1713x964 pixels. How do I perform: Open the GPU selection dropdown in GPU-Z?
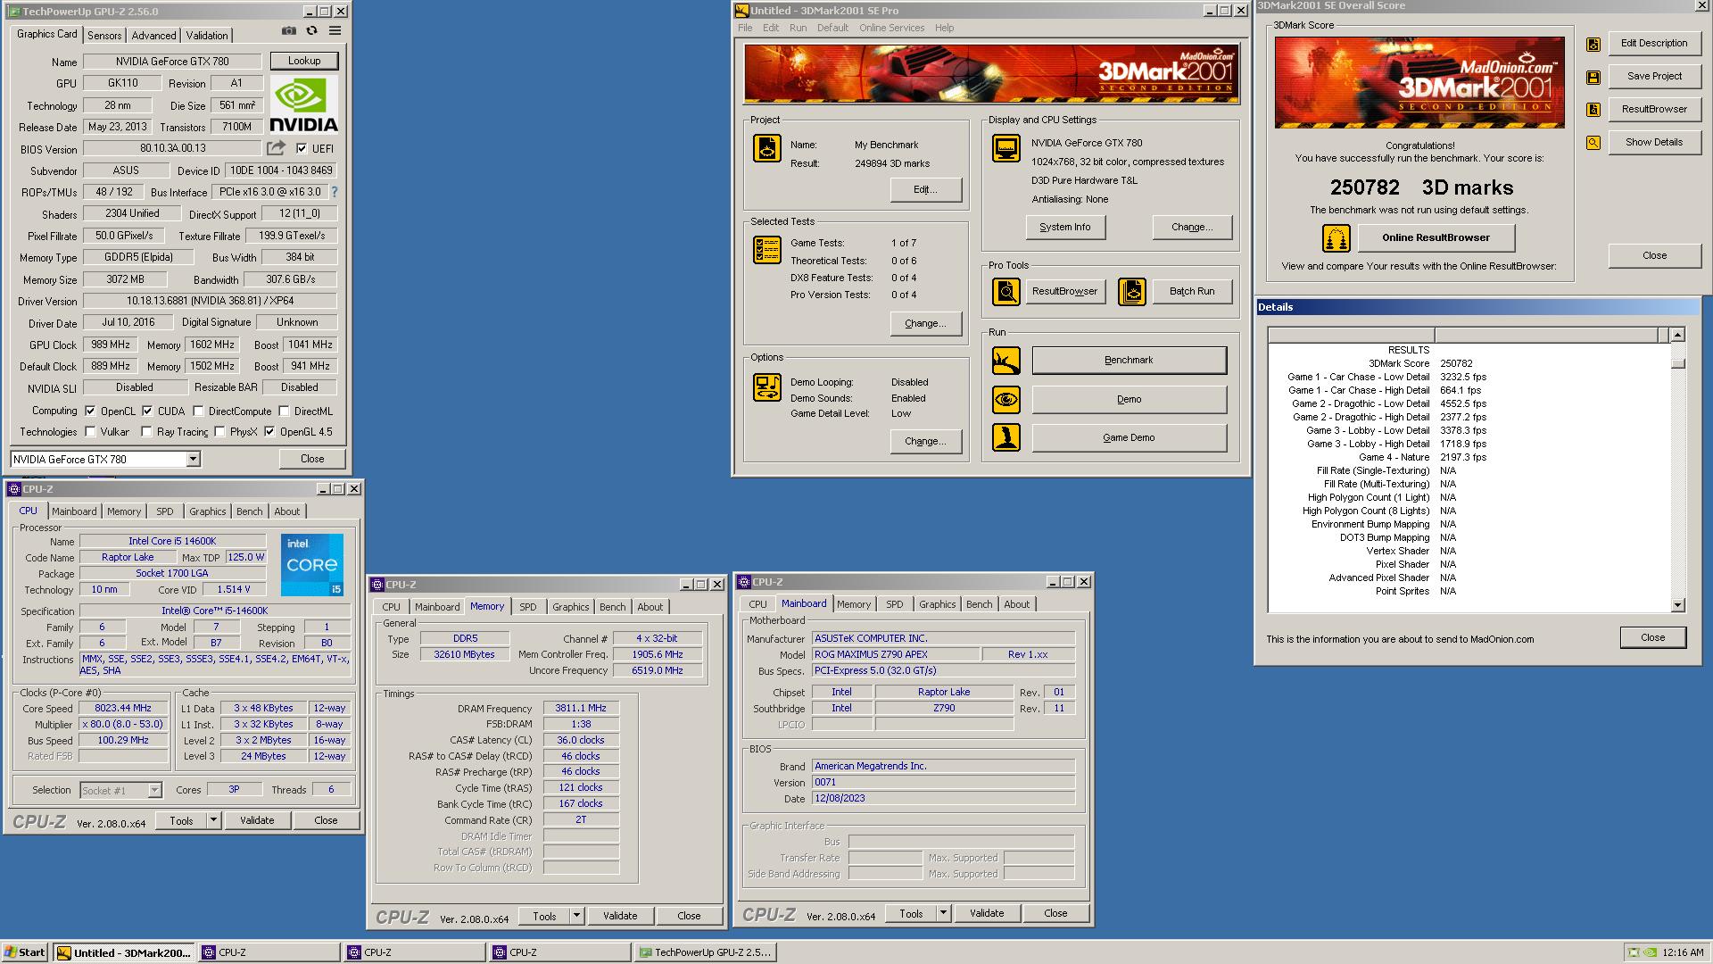click(x=193, y=460)
